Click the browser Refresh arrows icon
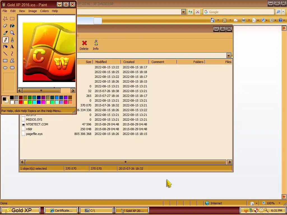This screenshot has width=287, height=215. [190, 12]
